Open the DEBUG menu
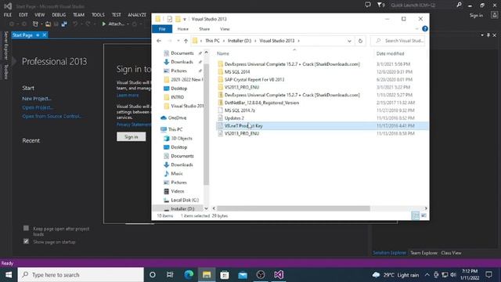 point(59,15)
